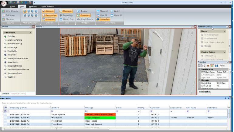Screen dimensions: 234x132
Task: Select the Conference Room door
Action: [x=210, y=35]
